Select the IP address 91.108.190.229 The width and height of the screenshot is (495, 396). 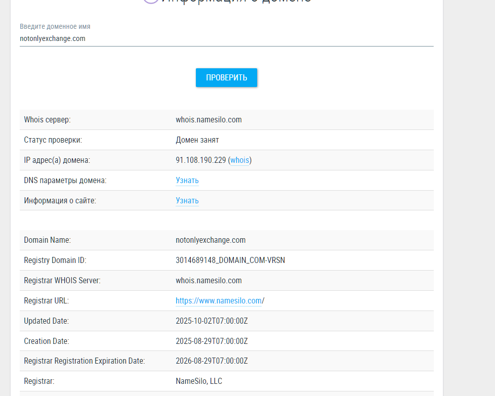tap(199, 160)
